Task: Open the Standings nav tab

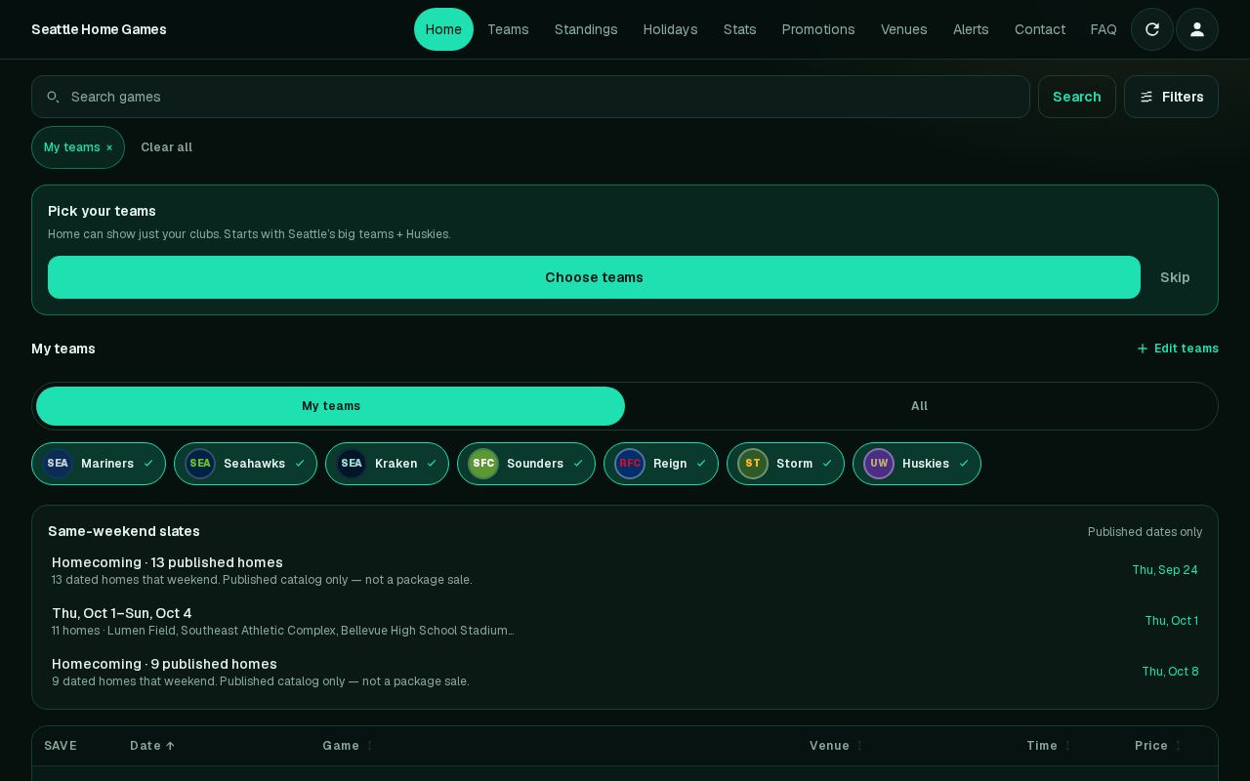Action: [586, 29]
